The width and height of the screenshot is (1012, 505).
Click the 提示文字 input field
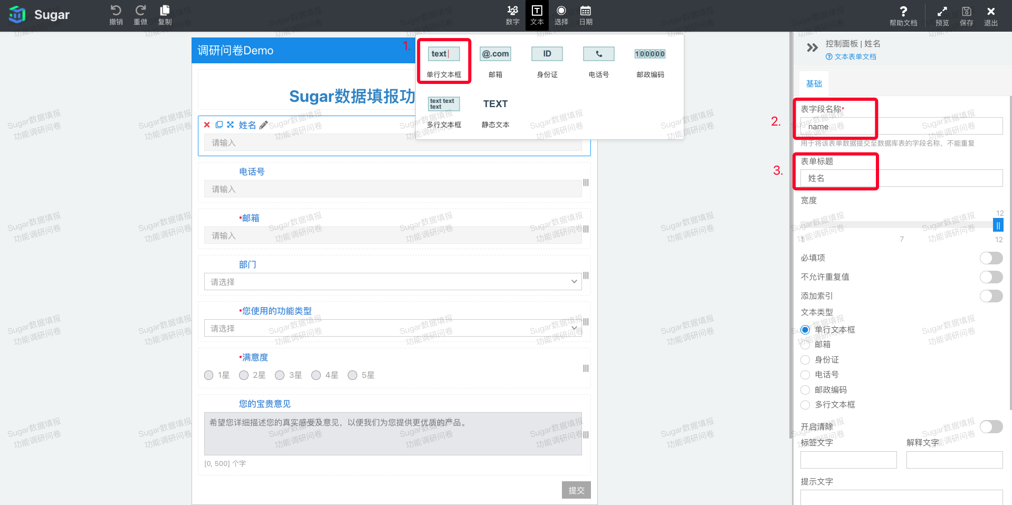pyautogui.click(x=901, y=498)
